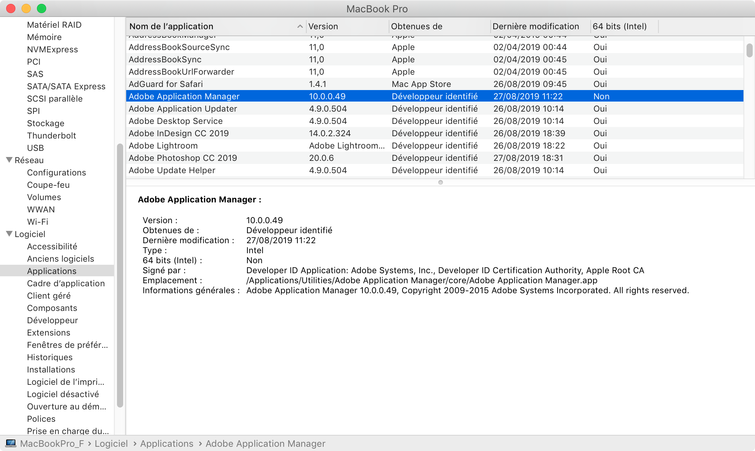Open Développeur sidebar entry
755x451 pixels.
pos(52,320)
